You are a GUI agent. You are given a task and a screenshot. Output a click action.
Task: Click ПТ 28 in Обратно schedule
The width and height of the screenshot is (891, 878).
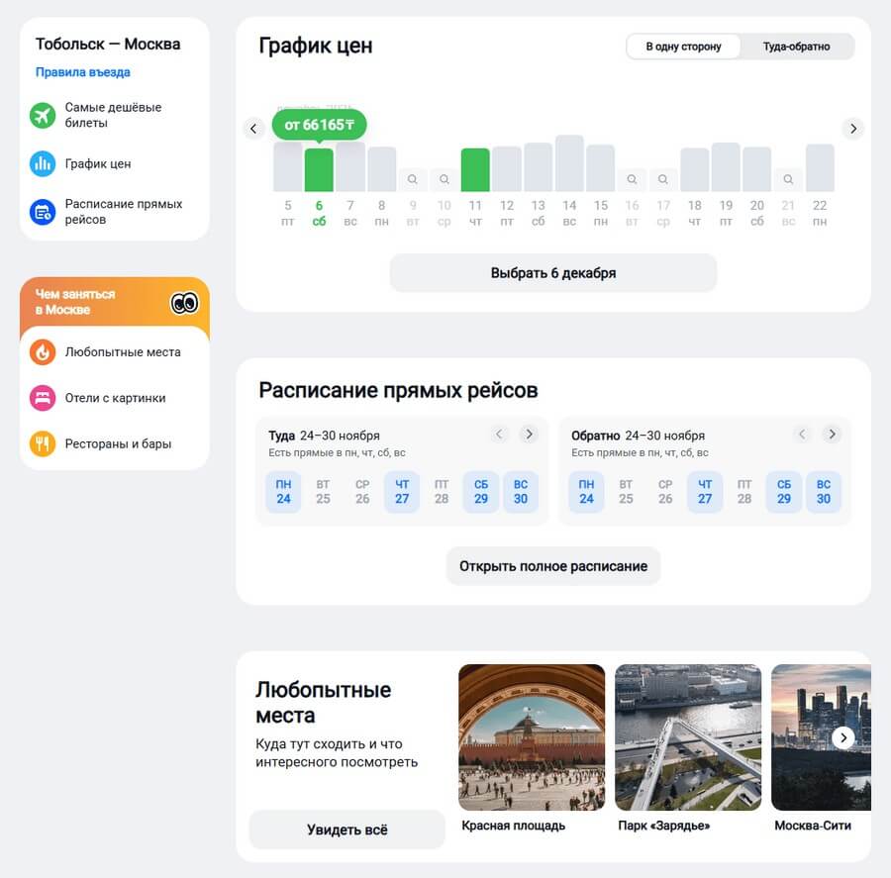coord(744,492)
